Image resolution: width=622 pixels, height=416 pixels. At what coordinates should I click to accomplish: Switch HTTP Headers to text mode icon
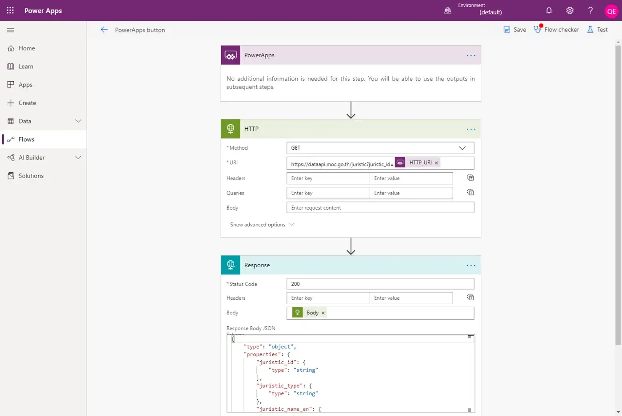pos(470,178)
